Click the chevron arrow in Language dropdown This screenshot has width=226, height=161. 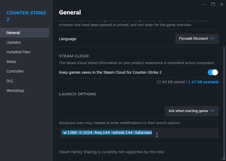tap(212, 39)
